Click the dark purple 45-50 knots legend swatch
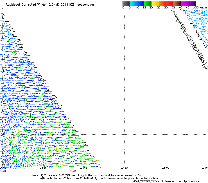The image size is (208, 183). pos(192,3)
